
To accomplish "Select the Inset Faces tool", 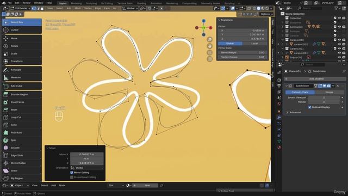I will (22, 102).
